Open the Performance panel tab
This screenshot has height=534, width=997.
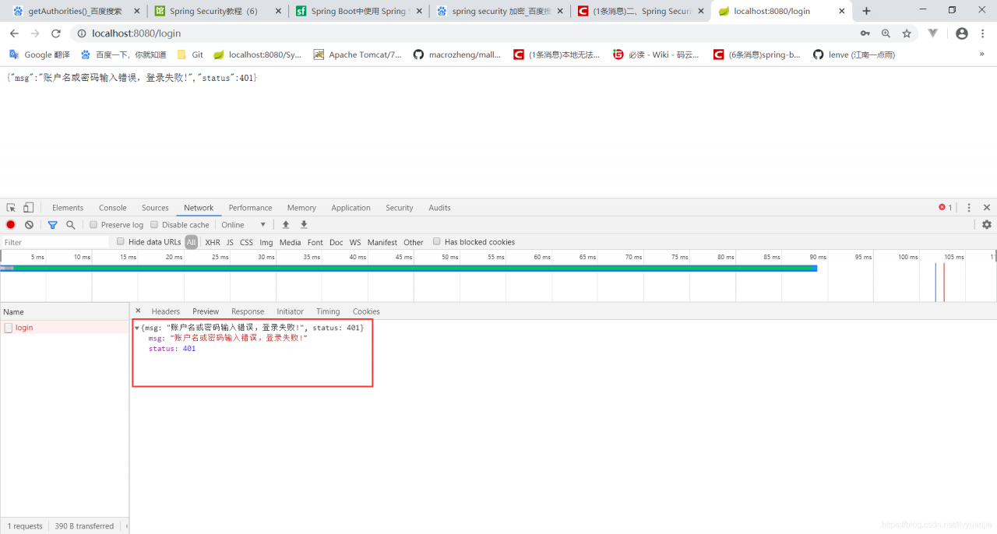click(250, 208)
